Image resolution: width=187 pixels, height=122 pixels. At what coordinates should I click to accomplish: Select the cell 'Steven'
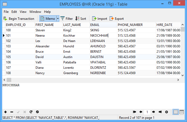point(49,30)
